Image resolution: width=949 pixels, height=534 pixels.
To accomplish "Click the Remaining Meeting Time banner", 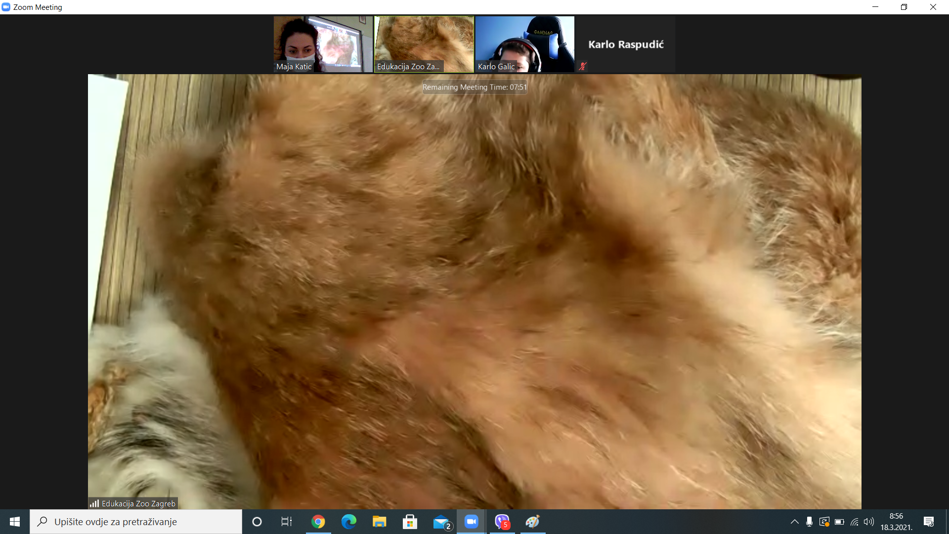I will click(x=474, y=87).
